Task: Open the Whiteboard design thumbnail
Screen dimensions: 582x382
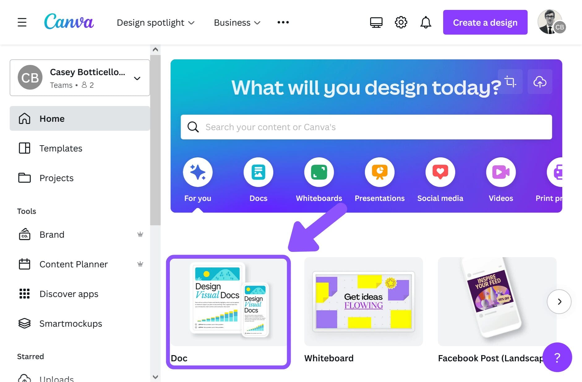Action: pyautogui.click(x=363, y=302)
